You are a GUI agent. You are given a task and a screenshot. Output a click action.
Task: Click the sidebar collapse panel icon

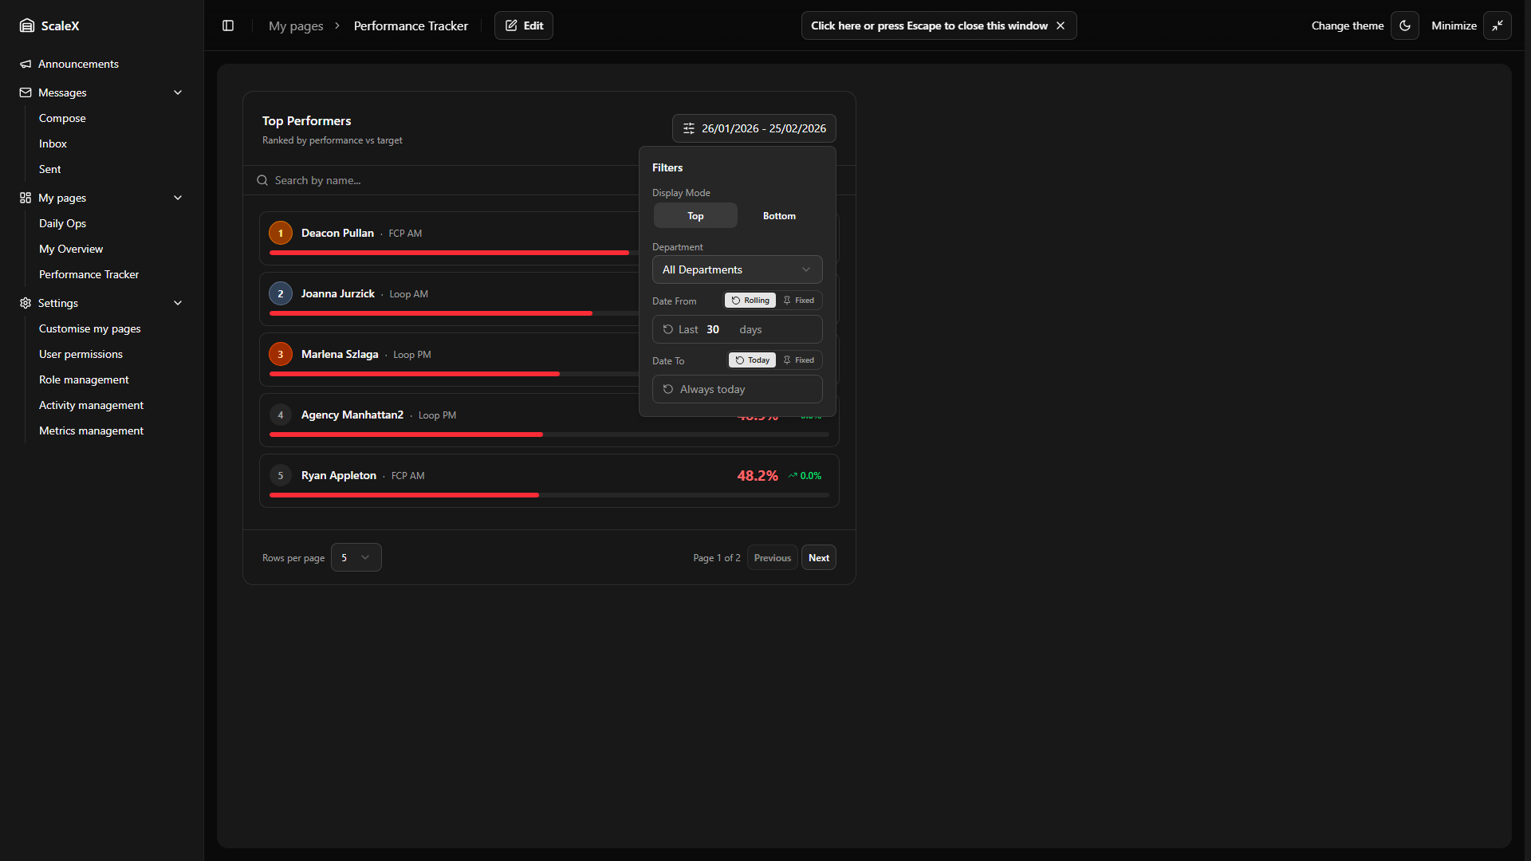(x=228, y=26)
